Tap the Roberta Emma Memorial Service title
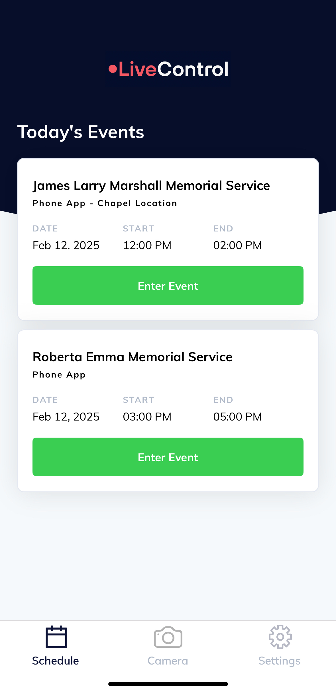Viewport: 336px width, 693px height. coord(133,357)
